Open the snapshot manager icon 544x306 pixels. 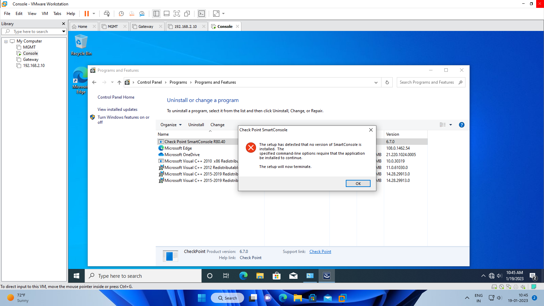point(142,14)
